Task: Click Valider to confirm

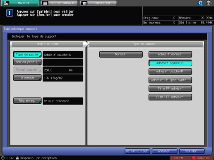Action: pyautogui.click(x=192, y=151)
